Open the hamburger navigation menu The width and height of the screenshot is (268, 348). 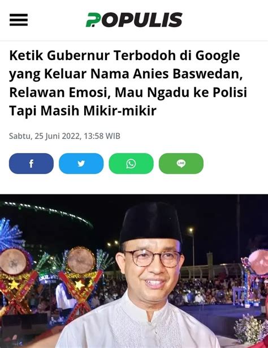tap(19, 20)
